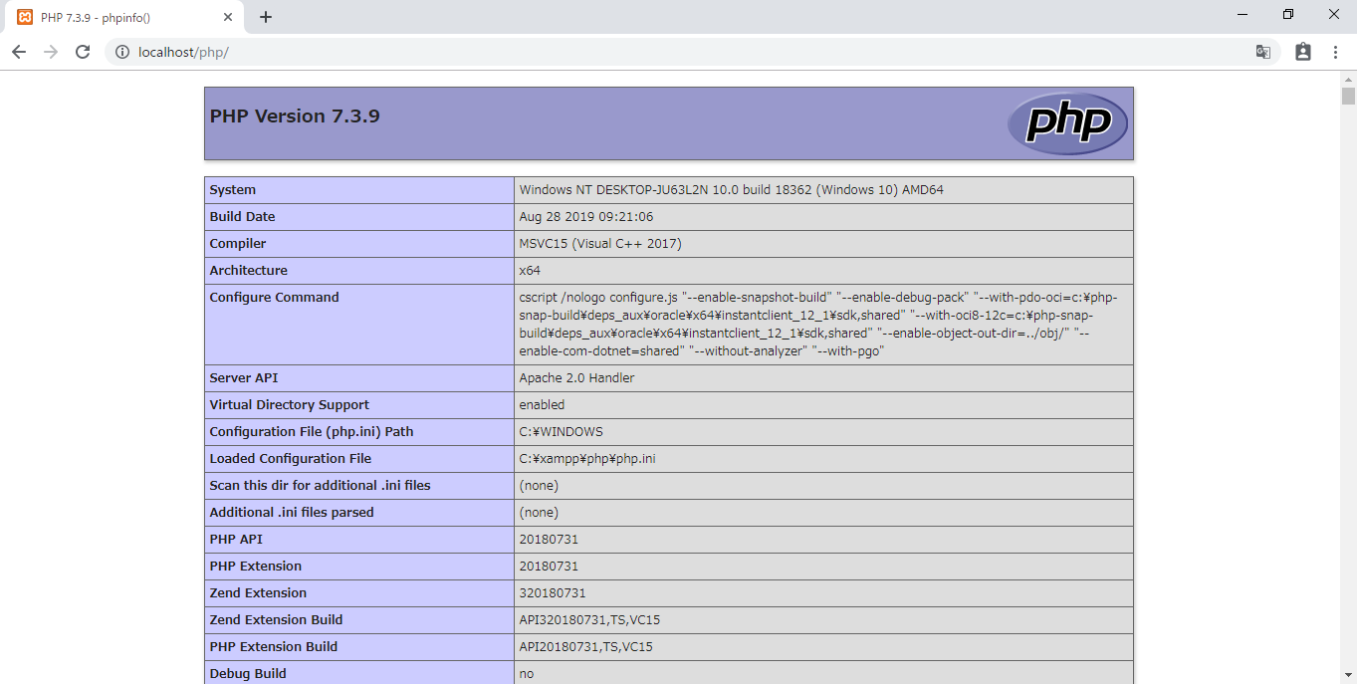The image size is (1357, 684).
Task: Click the API320180731,TS,VC15 value
Action: coord(589,620)
